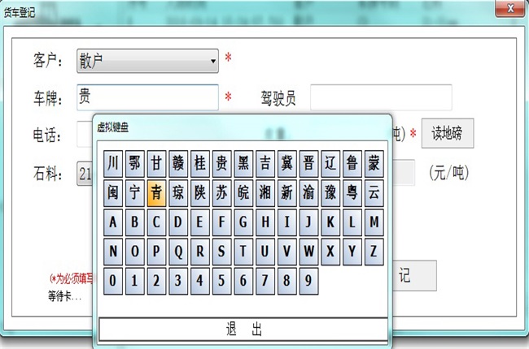Open the 客户 dropdown showing 散户

(x=147, y=59)
